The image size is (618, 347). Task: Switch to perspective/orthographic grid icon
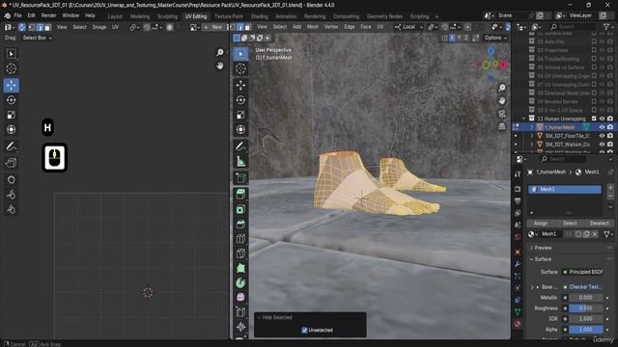pyautogui.click(x=502, y=126)
